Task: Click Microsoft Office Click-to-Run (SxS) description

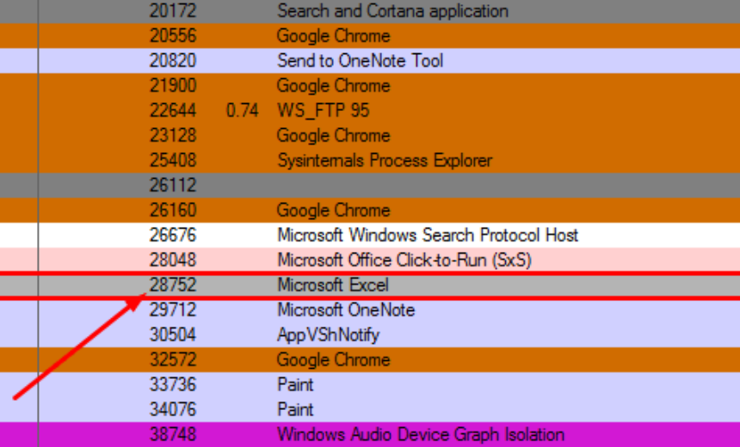Action: [x=404, y=260]
